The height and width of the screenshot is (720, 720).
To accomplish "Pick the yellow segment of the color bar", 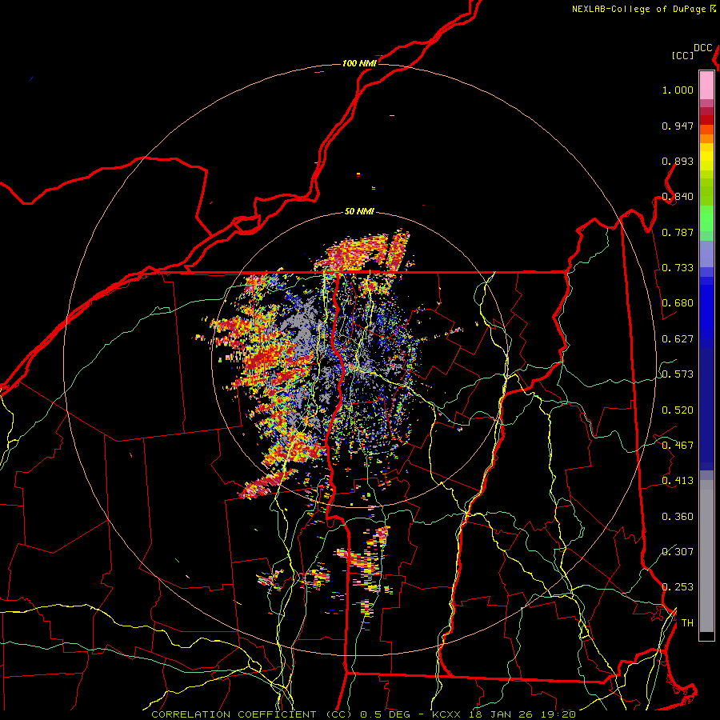I will [x=706, y=157].
